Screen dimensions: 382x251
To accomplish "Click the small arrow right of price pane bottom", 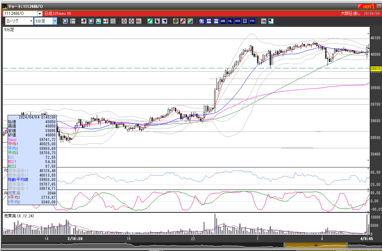I will click(x=368, y=161).
